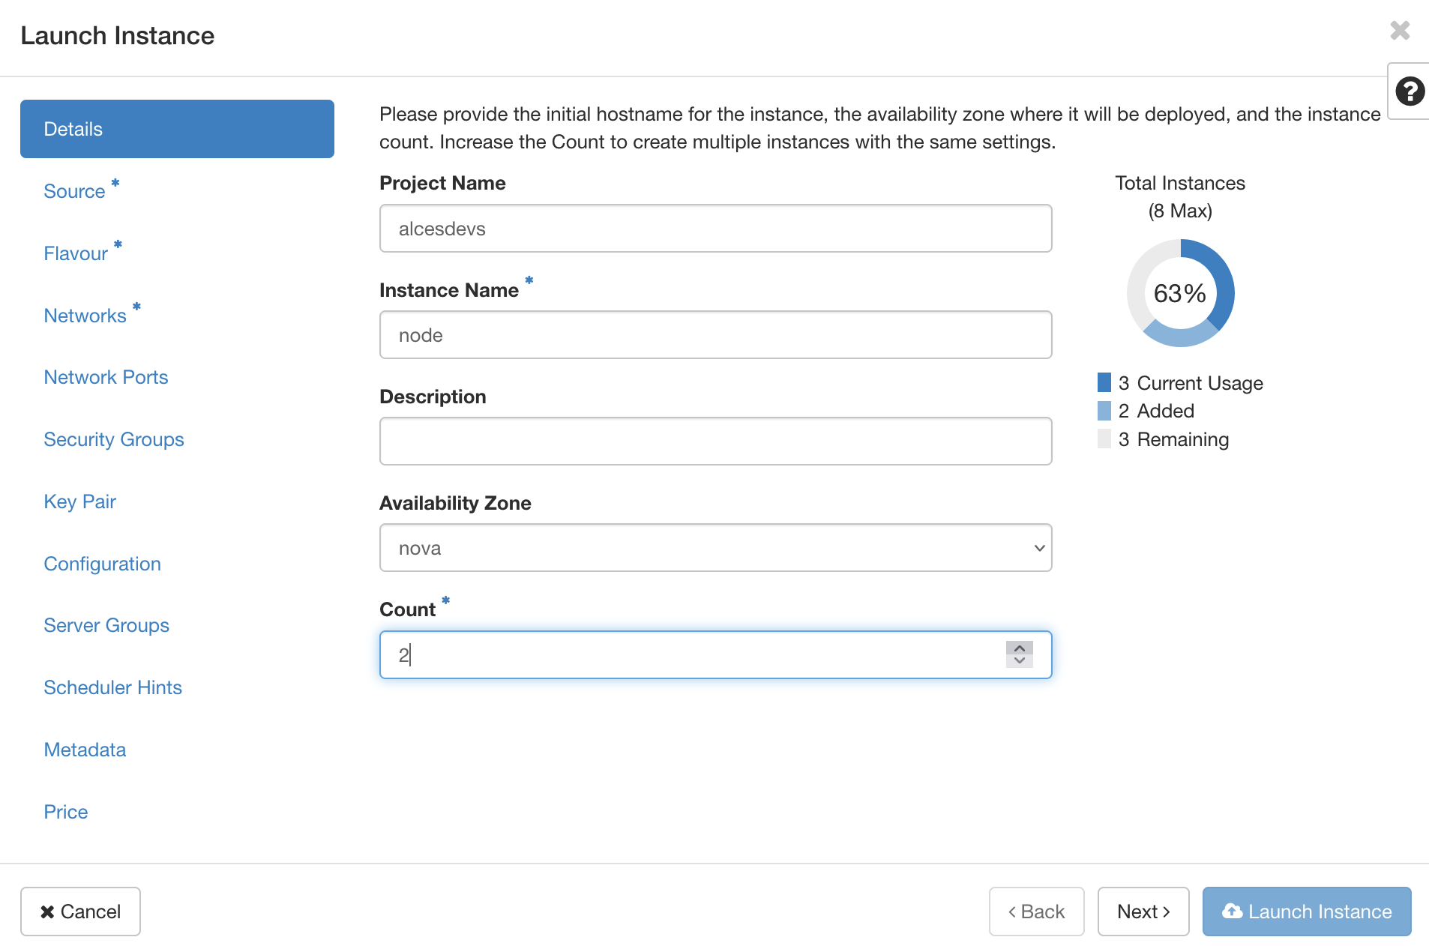Click the cloud icon on Launch Instance button
Viewport: 1429px width, 946px height.
click(x=1233, y=912)
